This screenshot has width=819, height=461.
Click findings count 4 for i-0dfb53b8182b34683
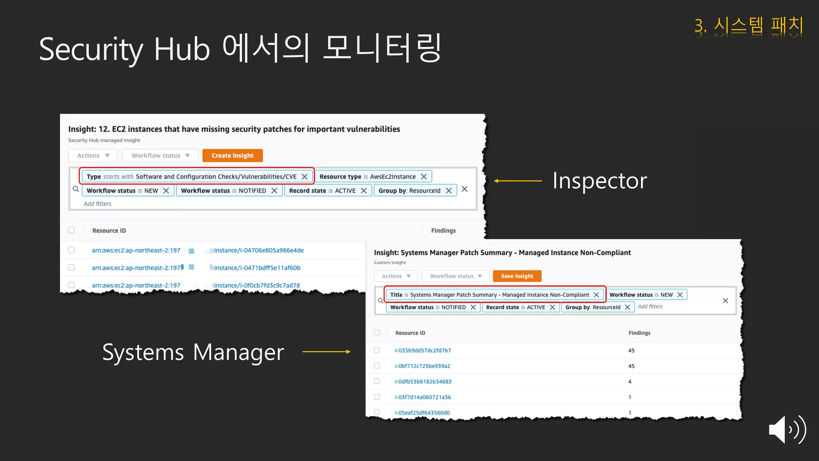[x=630, y=381]
